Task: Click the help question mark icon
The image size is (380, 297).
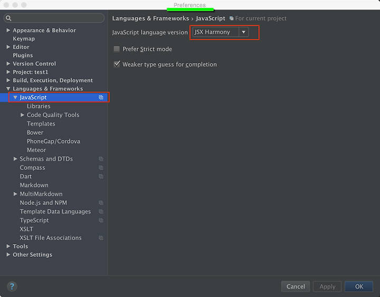Action: (12, 286)
